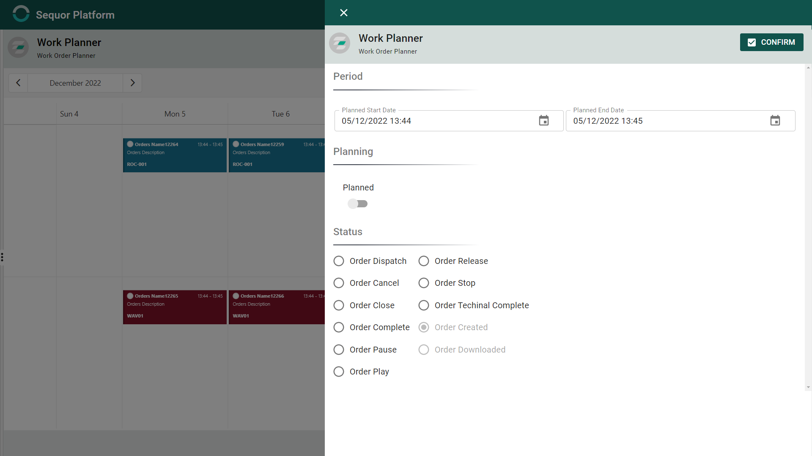The width and height of the screenshot is (812, 456).
Task: Select the Mon 5 day header
Action: (x=175, y=114)
